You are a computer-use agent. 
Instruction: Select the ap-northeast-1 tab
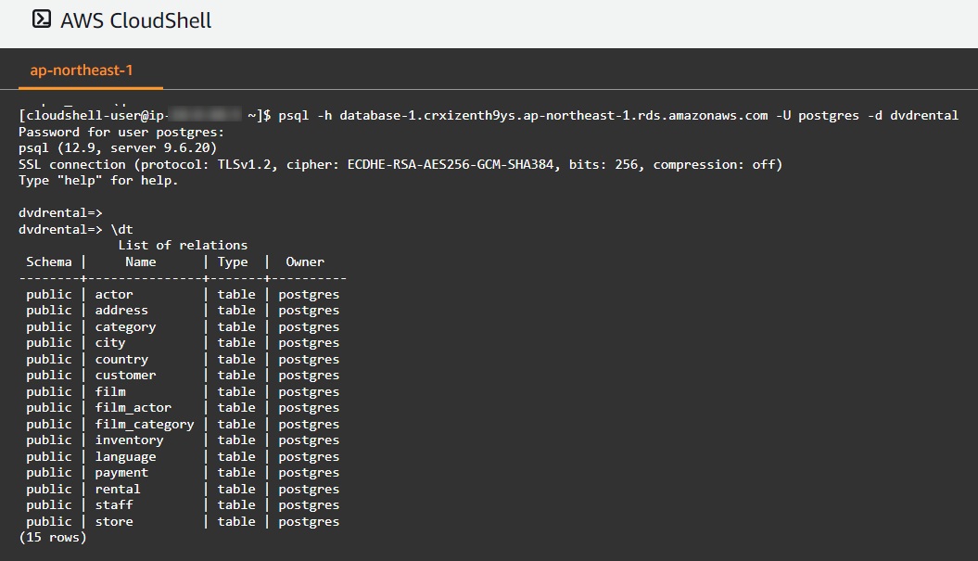click(x=82, y=70)
